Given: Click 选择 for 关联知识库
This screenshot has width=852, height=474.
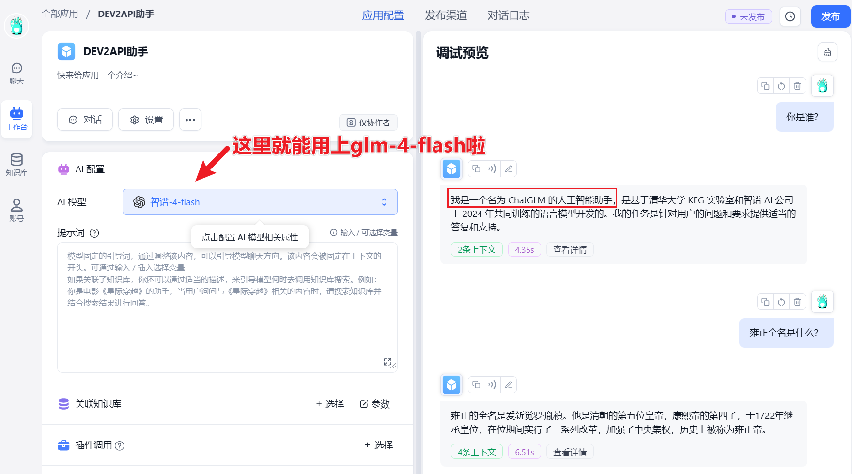Looking at the screenshot, I should pos(330,404).
